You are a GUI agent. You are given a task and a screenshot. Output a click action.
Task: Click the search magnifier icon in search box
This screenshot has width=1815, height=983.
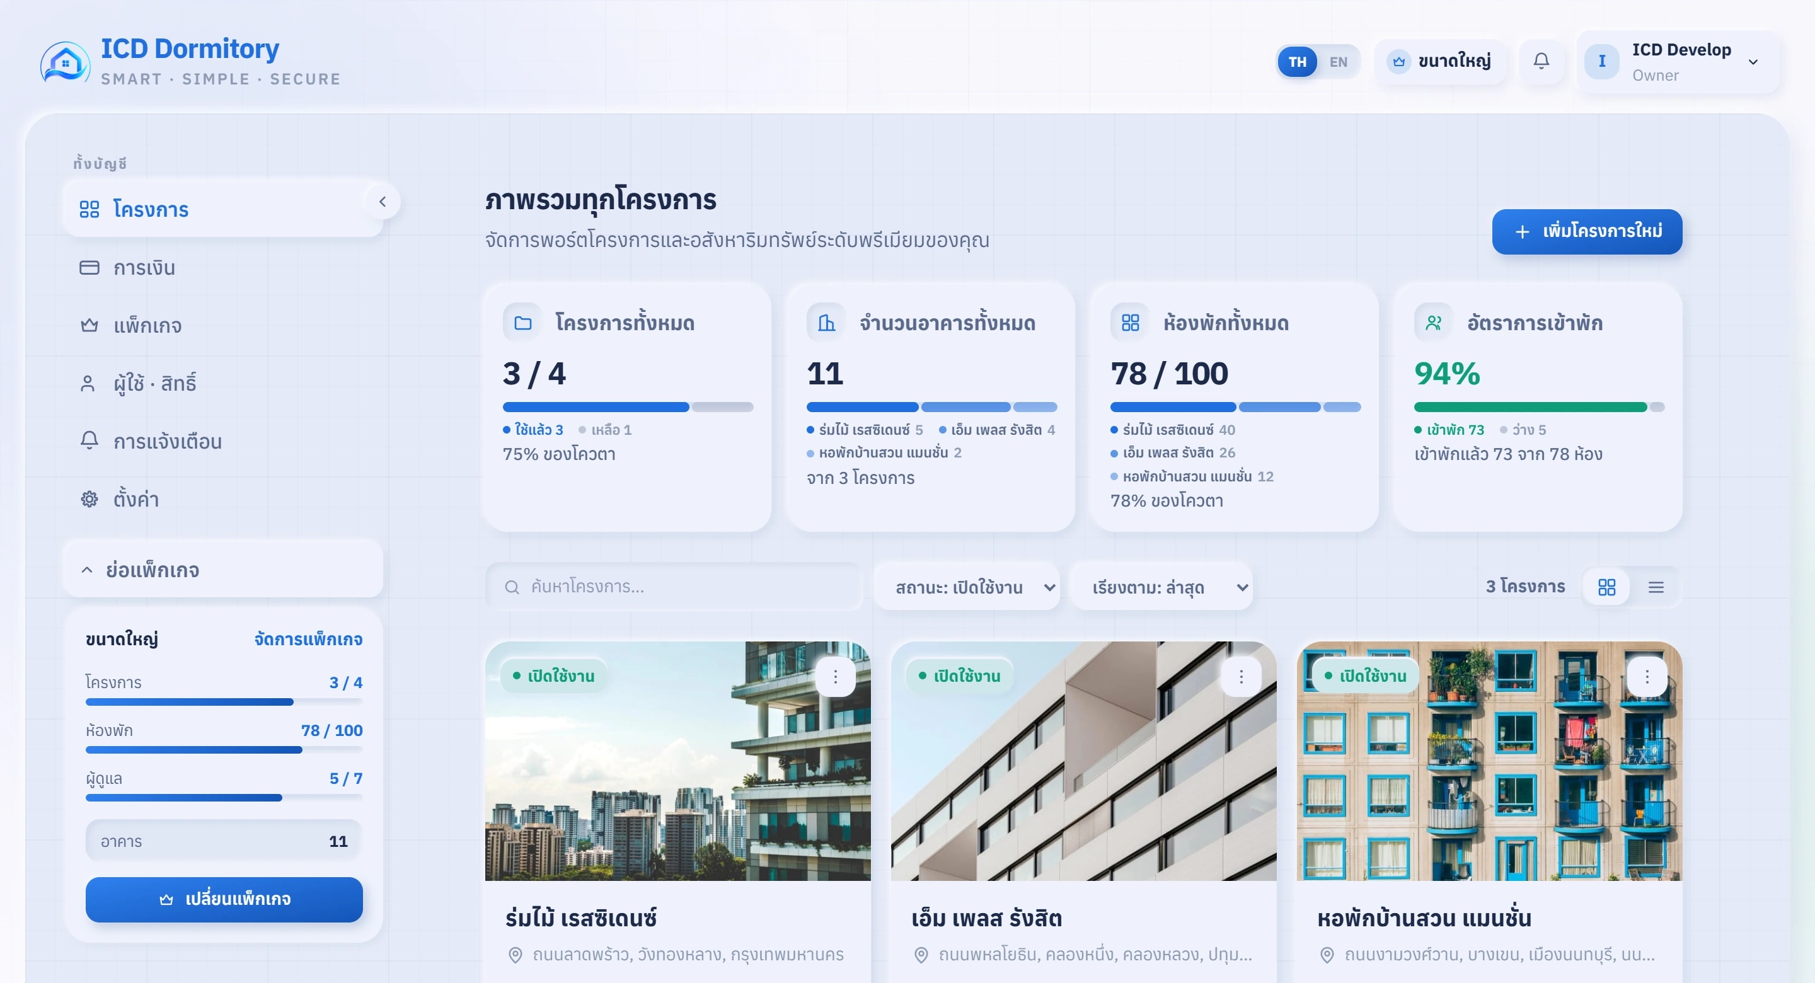tap(512, 587)
